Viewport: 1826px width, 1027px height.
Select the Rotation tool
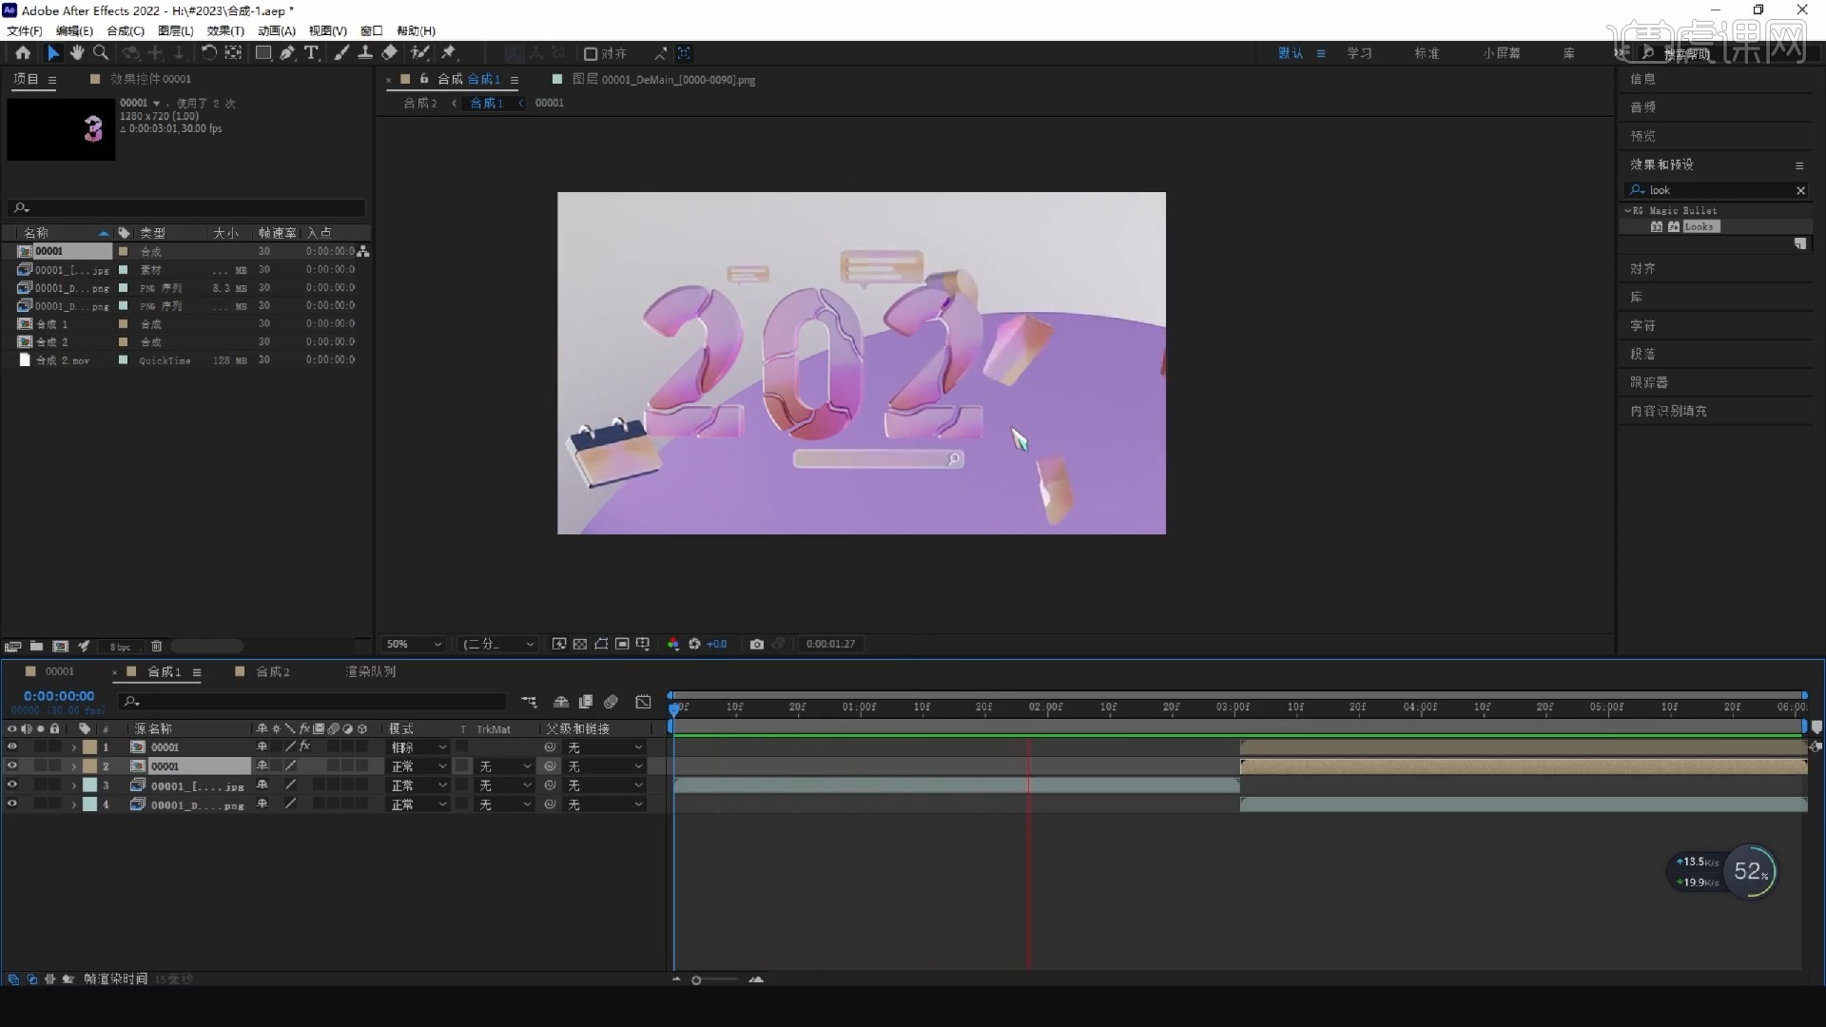click(209, 53)
